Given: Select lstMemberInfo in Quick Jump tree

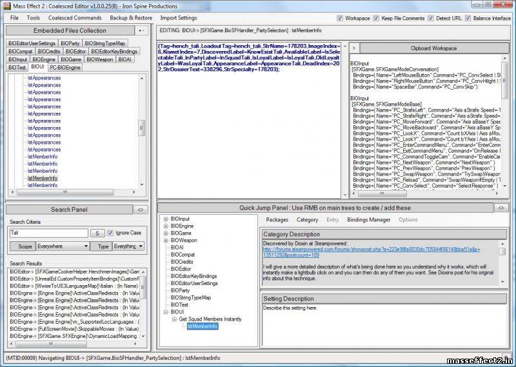Looking at the screenshot, I should (203, 326).
